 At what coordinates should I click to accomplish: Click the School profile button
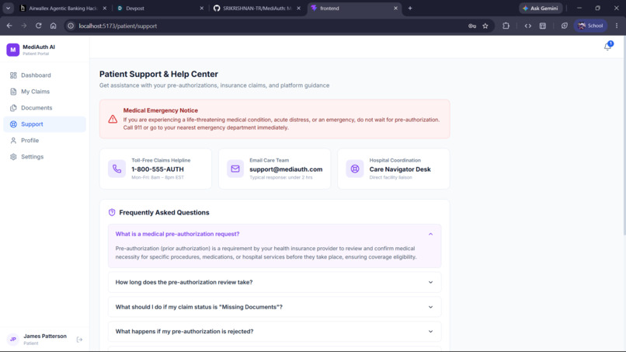(590, 26)
